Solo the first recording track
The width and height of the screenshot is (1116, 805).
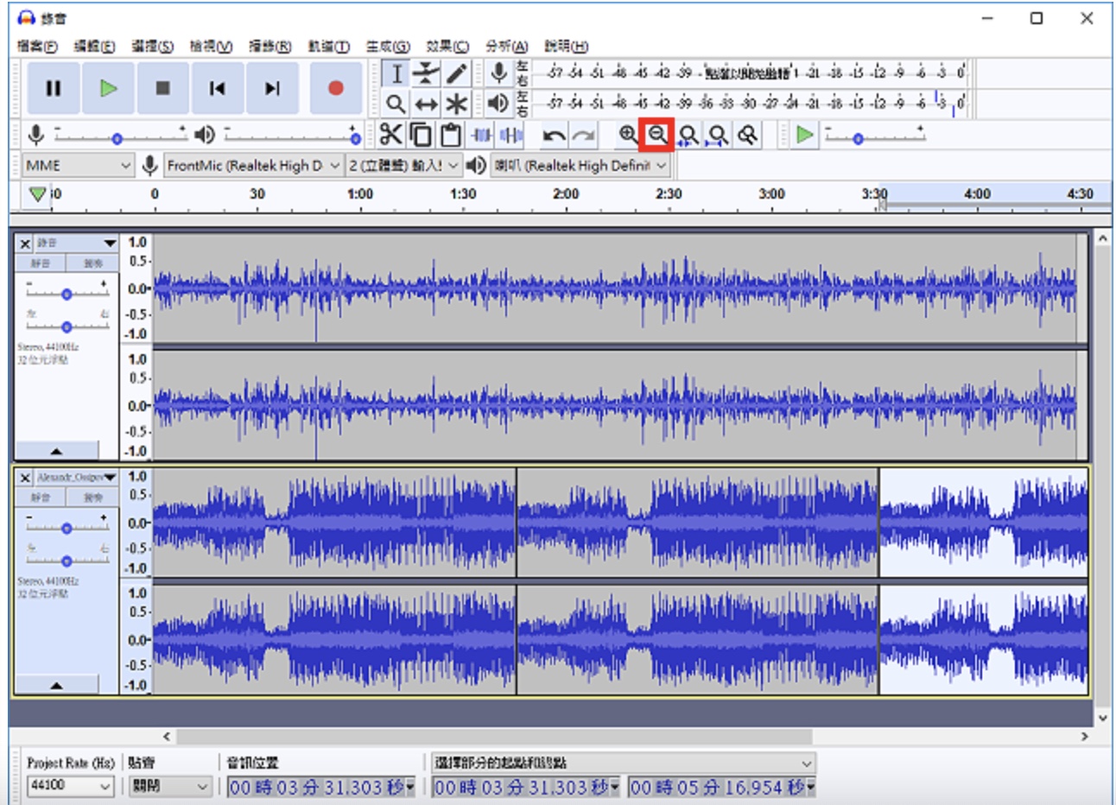coord(92,263)
